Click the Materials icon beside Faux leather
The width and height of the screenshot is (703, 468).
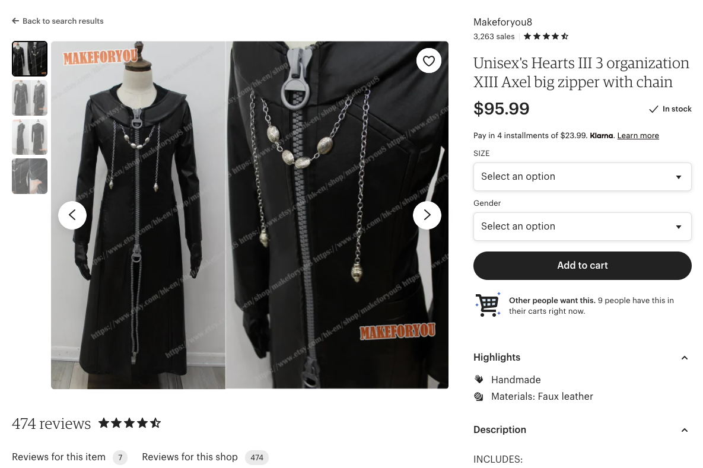pyautogui.click(x=479, y=396)
